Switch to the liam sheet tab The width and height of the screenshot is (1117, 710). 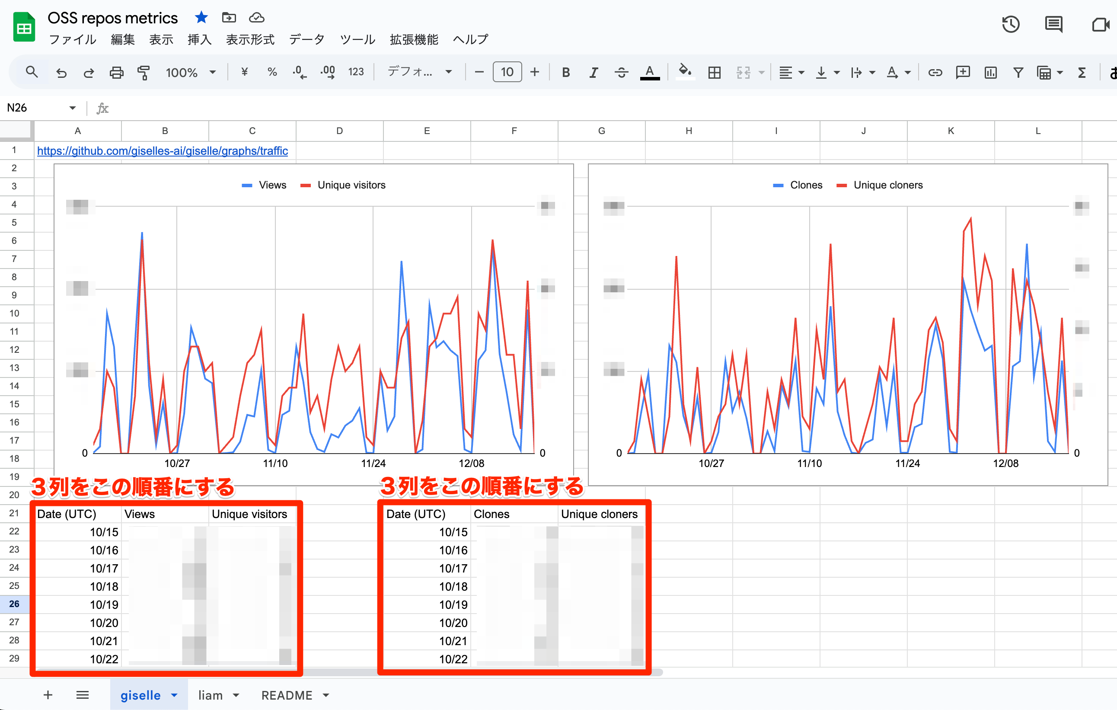(x=210, y=695)
